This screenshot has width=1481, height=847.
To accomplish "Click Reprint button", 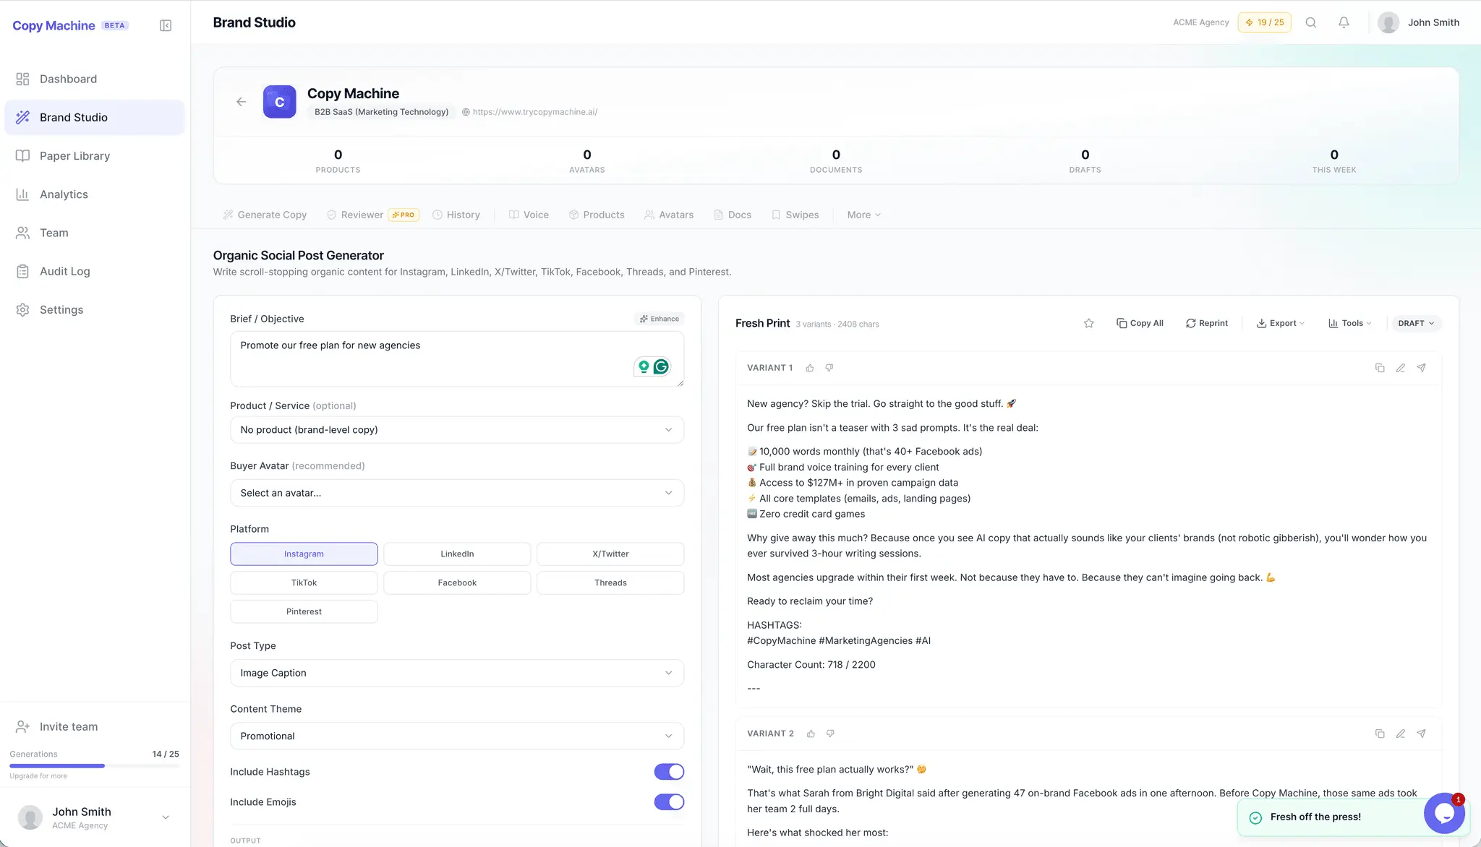I will [1206, 323].
